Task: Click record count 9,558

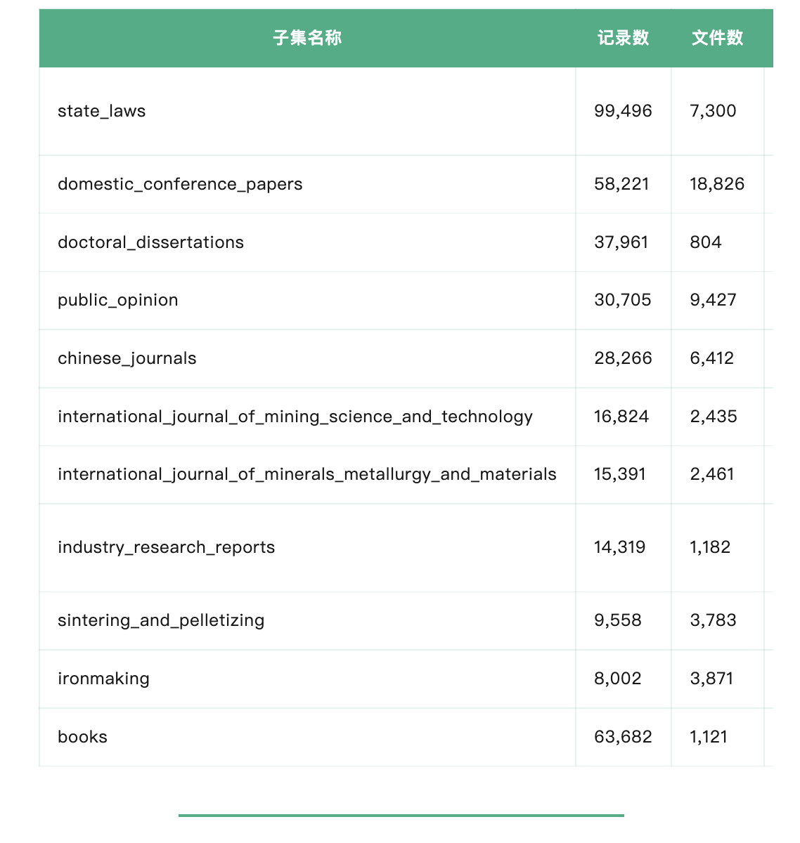Action: [x=618, y=620]
